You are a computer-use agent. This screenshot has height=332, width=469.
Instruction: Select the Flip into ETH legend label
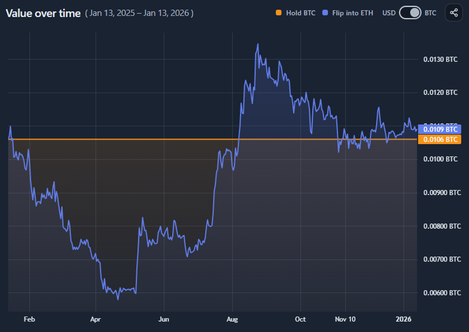tap(353, 13)
